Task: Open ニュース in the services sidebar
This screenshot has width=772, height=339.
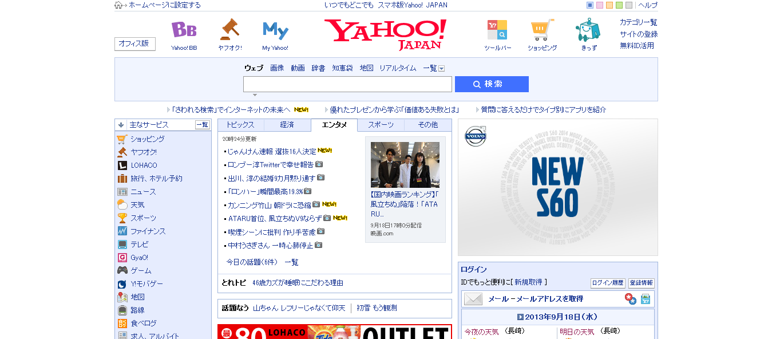Action: [143, 192]
